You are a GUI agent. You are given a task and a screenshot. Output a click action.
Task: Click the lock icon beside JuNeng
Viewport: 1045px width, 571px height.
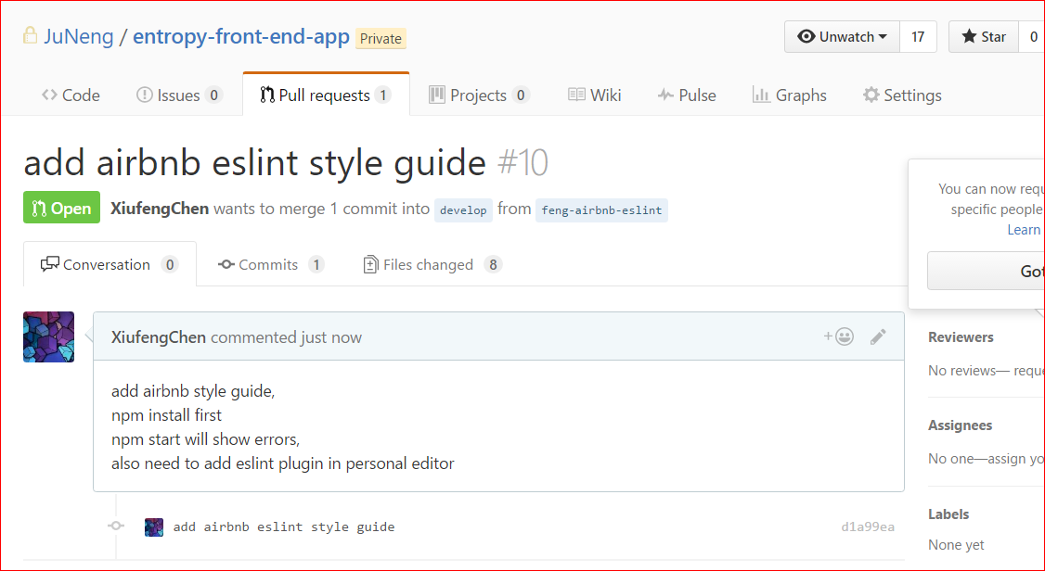point(30,35)
